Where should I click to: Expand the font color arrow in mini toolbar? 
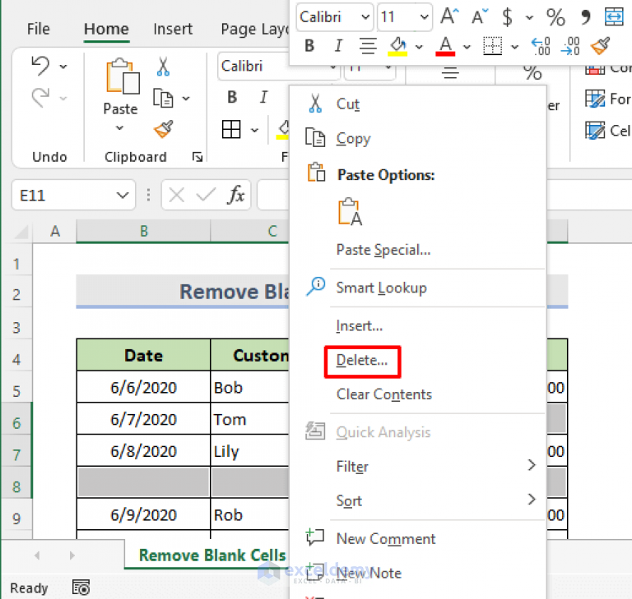pos(467,47)
